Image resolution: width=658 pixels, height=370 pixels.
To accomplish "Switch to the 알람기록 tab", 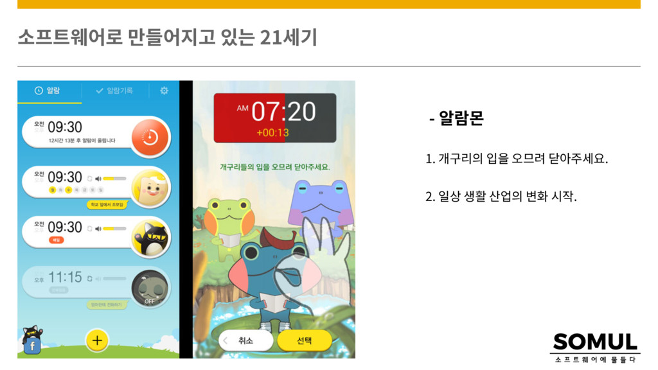I will (115, 91).
